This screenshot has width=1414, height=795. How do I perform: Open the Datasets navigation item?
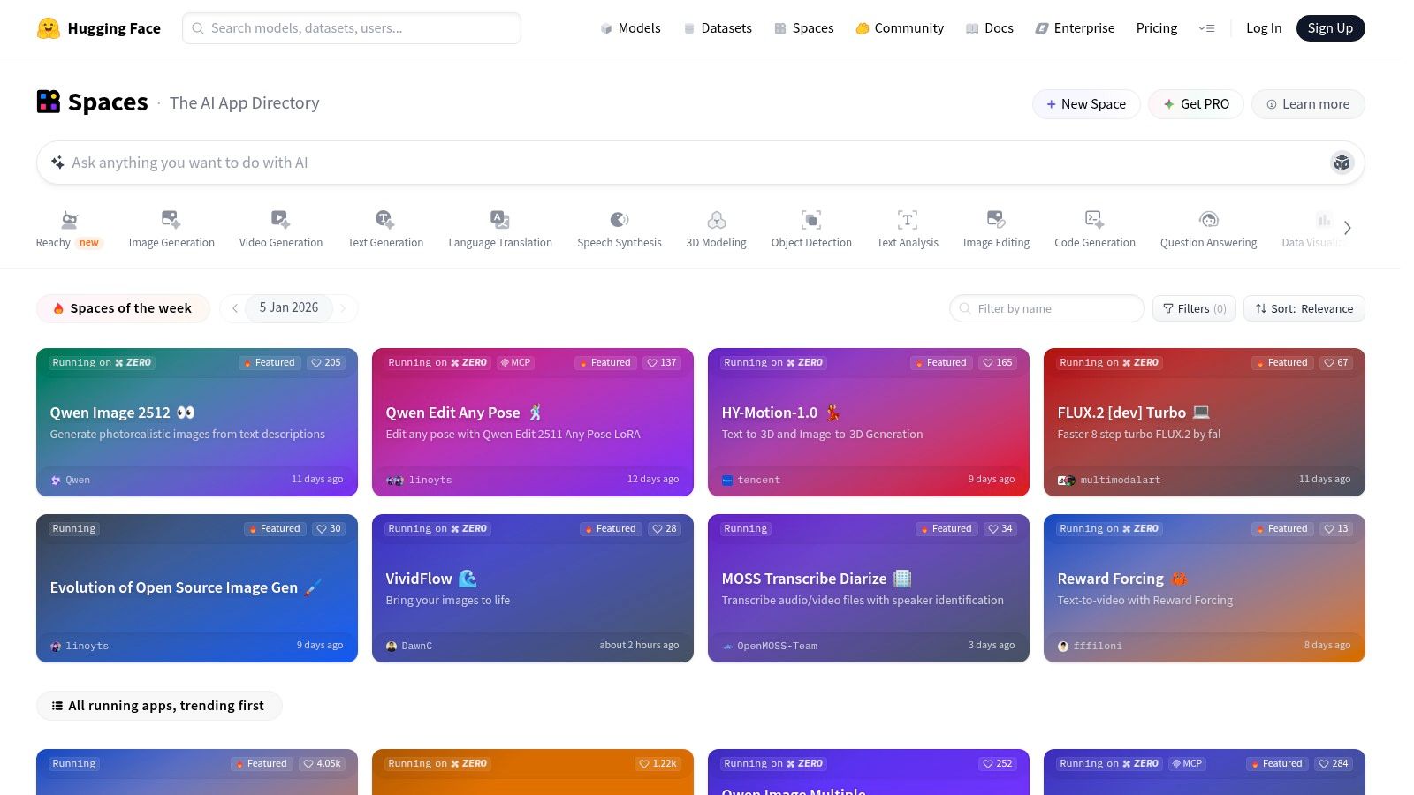718,28
